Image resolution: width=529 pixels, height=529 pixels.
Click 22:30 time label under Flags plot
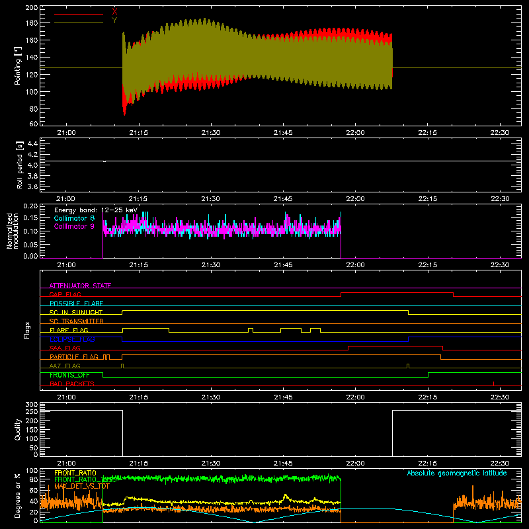pos(500,397)
